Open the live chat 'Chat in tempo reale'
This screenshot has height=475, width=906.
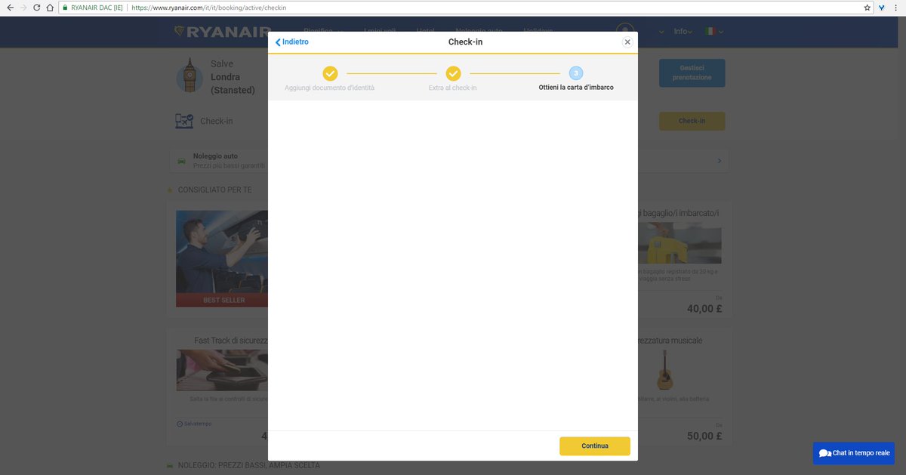(854, 453)
